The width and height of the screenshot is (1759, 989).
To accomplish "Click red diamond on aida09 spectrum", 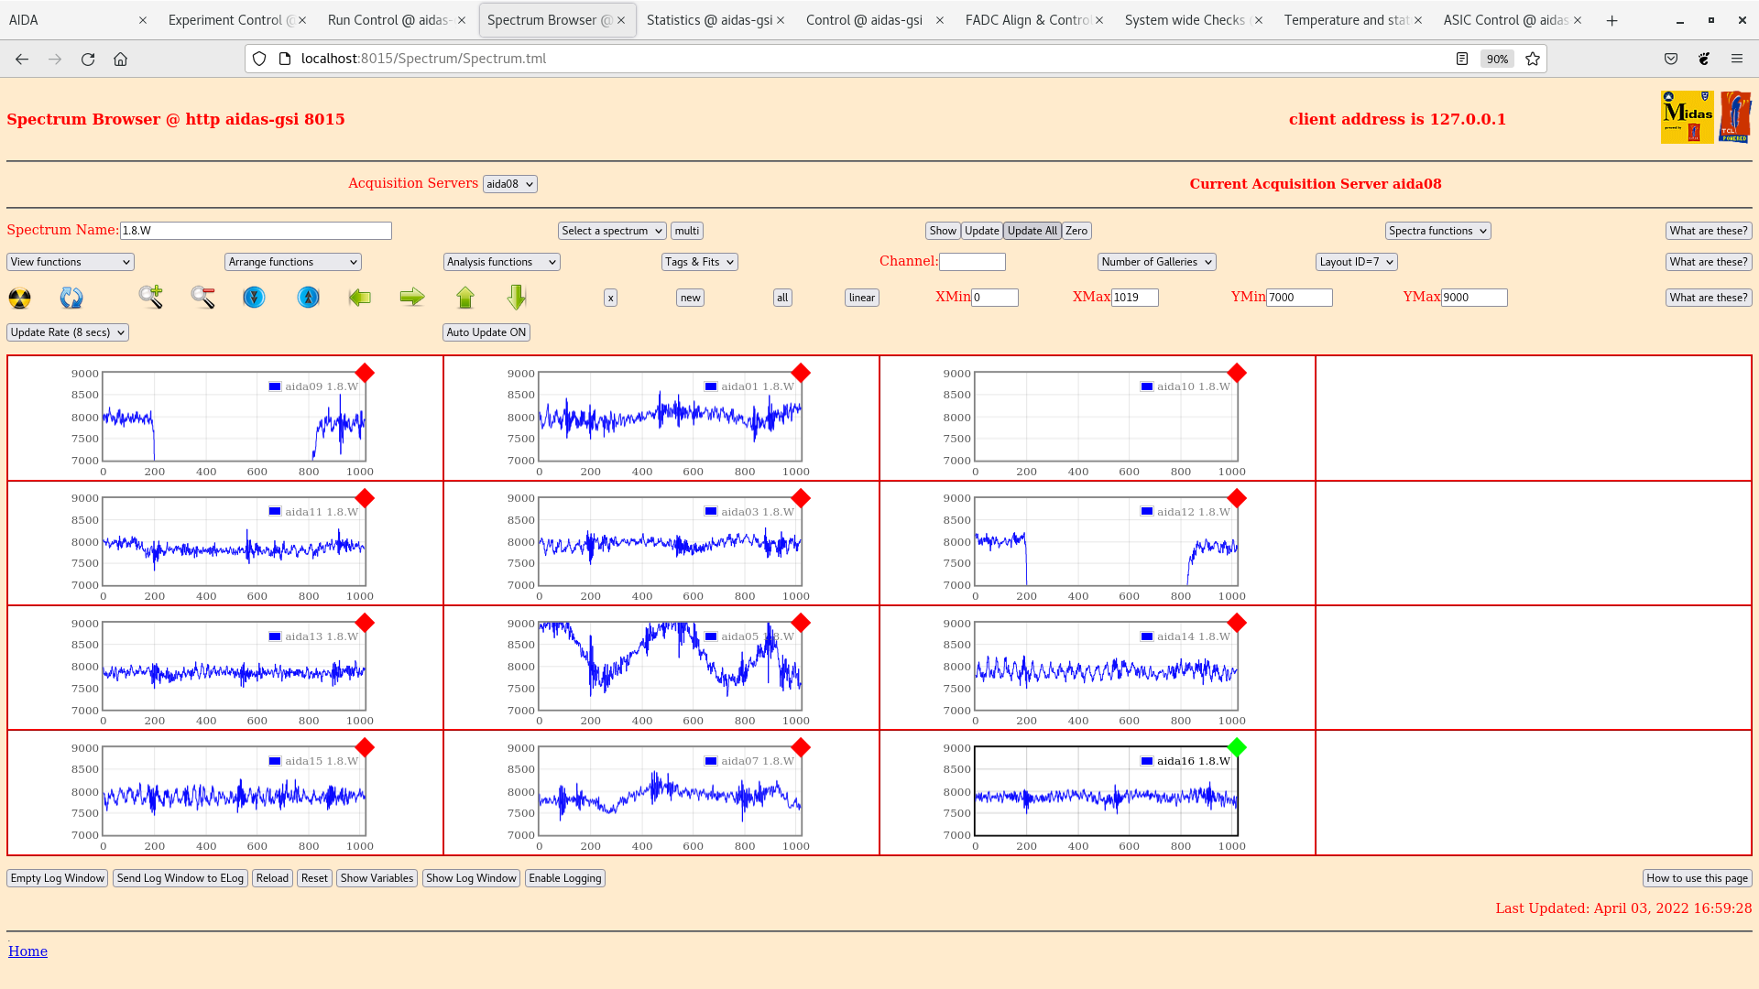I will coord(365,373).
